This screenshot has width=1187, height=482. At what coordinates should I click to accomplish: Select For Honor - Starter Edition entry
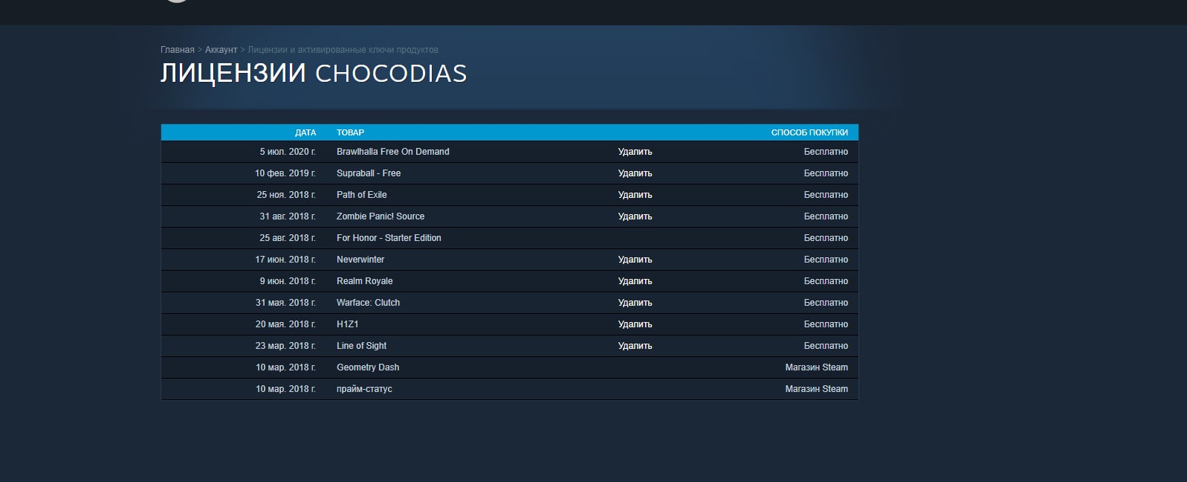point(389,238)
